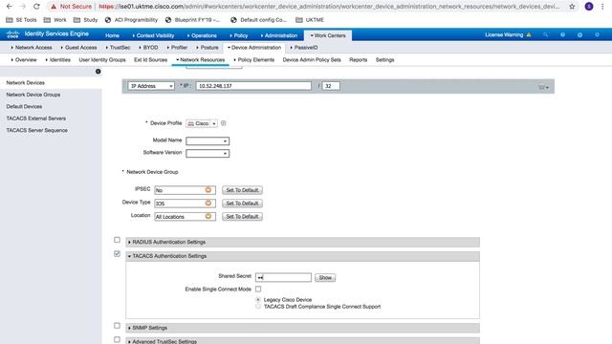Screen dimensions: 612x344
Task: Open SE Tools bookmark folder
Action: pyautogui.click(x=21, y=20)
